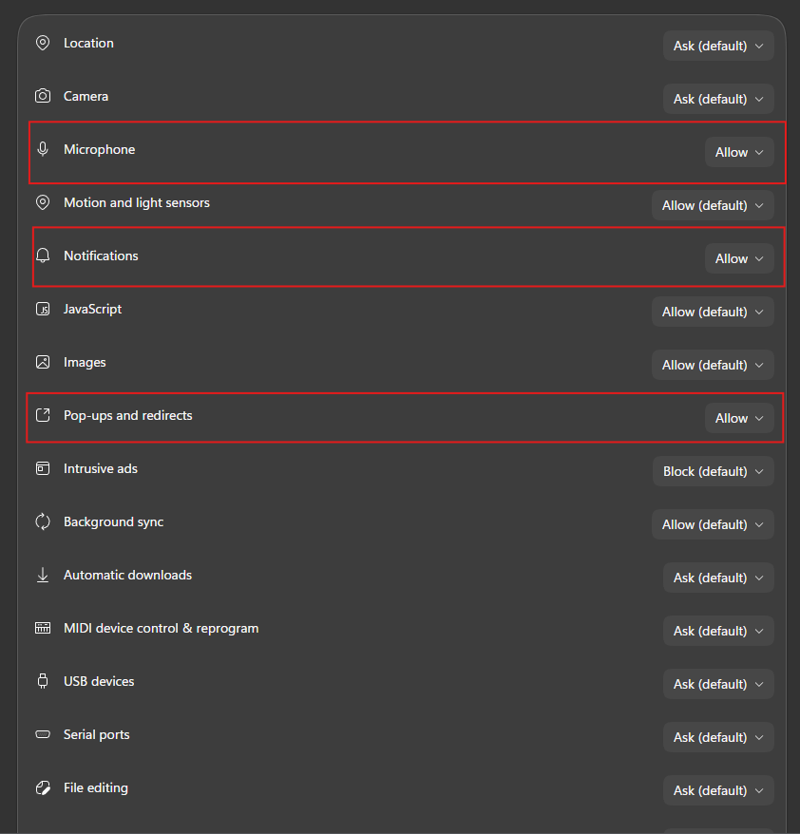Click the USB devices plug icon
800x834 pixels.
coord(43,681)
